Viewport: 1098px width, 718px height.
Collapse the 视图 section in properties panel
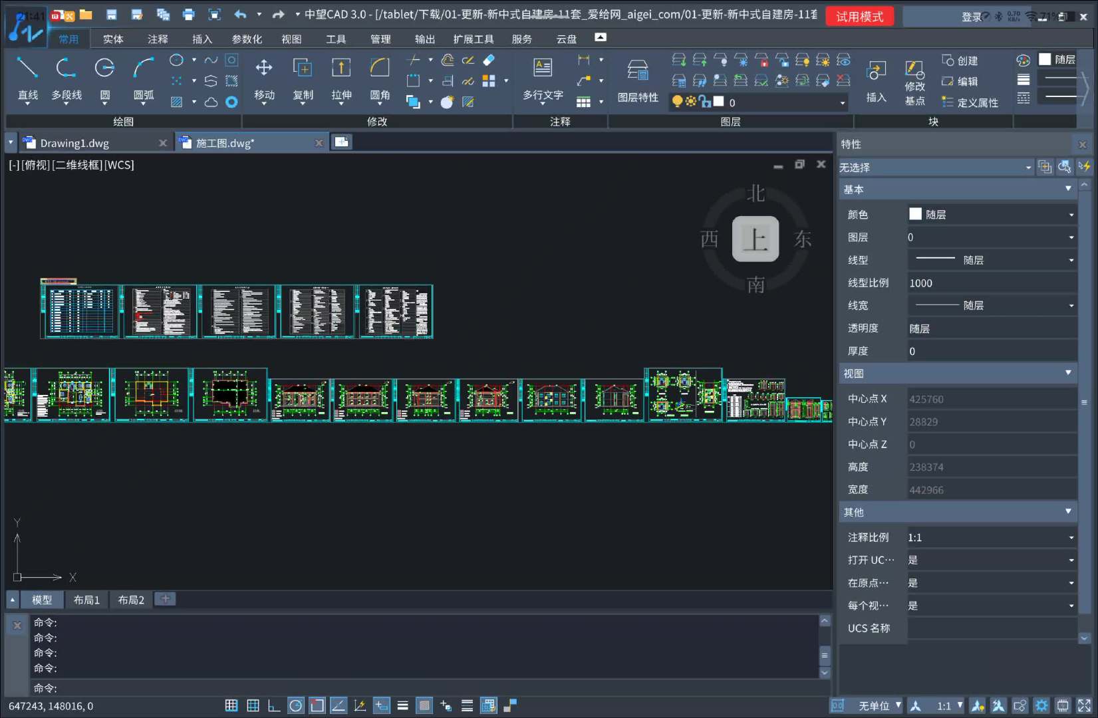pos(1068,373)
